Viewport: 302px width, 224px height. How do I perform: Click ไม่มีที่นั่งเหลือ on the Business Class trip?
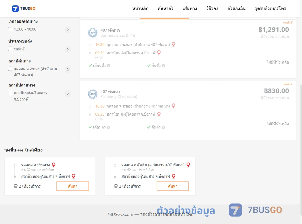278,62
